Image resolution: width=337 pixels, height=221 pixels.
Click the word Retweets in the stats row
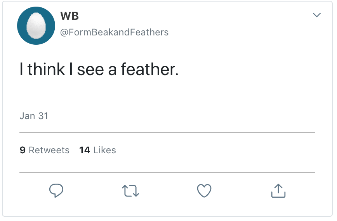tap(49, 150)
